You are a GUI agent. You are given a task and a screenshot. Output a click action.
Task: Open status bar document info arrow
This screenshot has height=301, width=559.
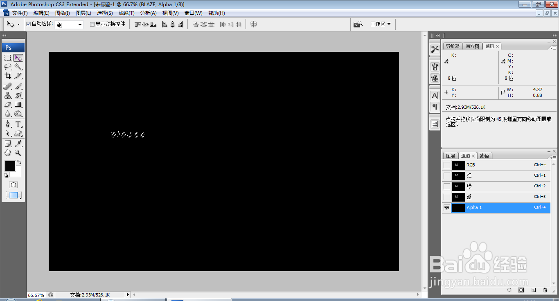tap(128, 294)
